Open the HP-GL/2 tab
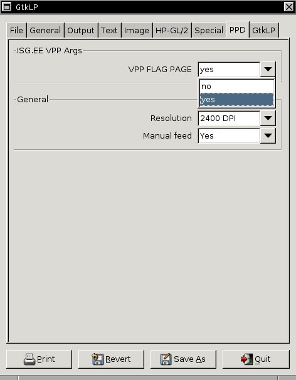The width and height of the screenshot is (296, 380). (x=172, y=30)
